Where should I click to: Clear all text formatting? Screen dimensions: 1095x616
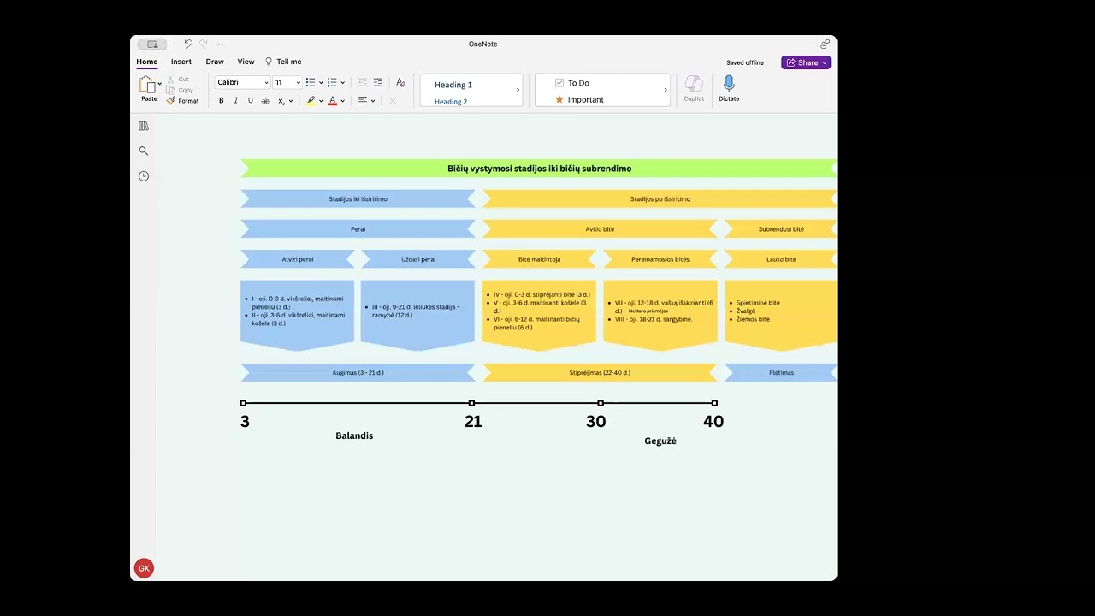click(400, 82)
